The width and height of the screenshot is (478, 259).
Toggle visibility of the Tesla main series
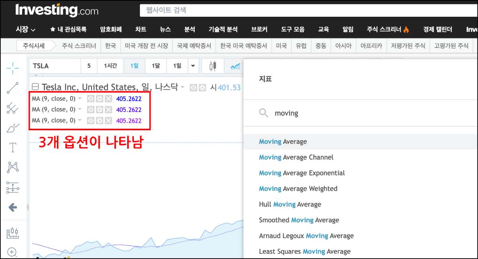(192, 87)
